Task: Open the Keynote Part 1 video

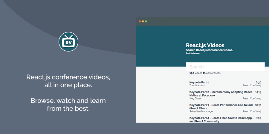Action: point(199,82)
